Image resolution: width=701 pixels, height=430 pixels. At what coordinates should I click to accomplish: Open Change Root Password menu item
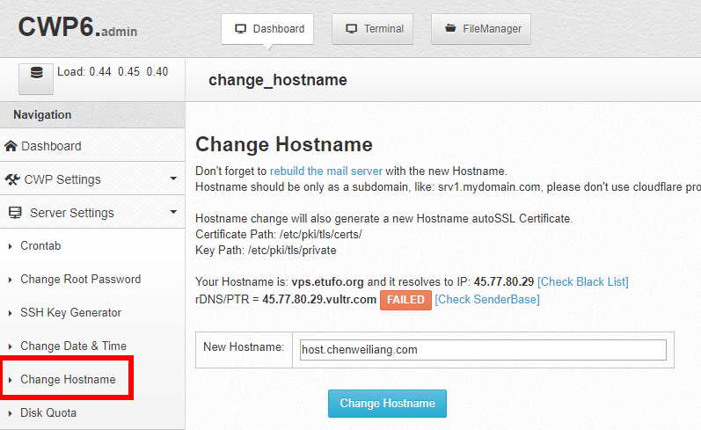[80, 280]
